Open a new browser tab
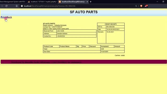 tap(91, 2)
